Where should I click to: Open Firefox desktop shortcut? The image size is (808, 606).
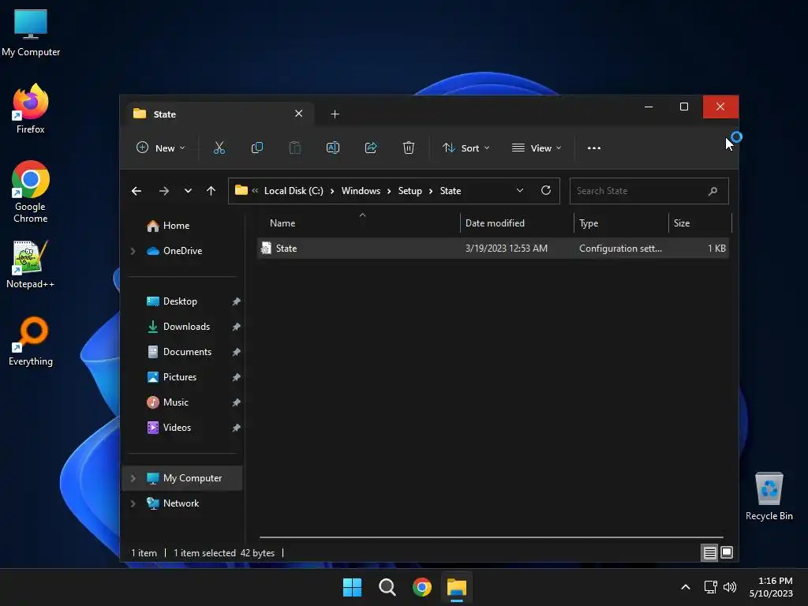31,108
